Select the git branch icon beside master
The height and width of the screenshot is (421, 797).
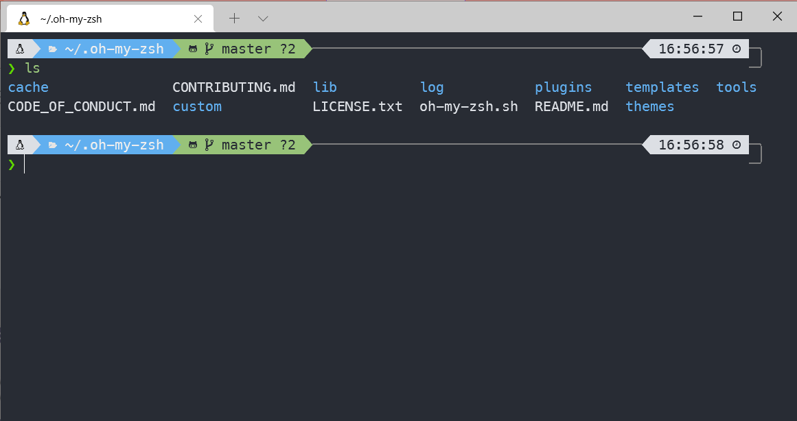pos(209,48)
